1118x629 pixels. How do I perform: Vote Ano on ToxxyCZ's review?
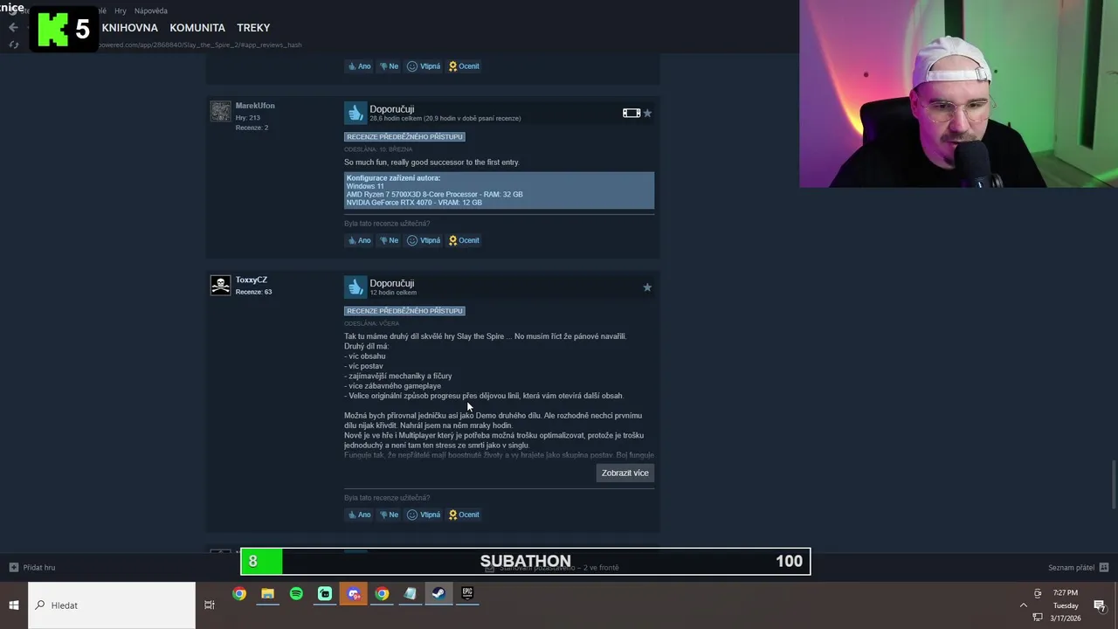(x=359, y=515)
